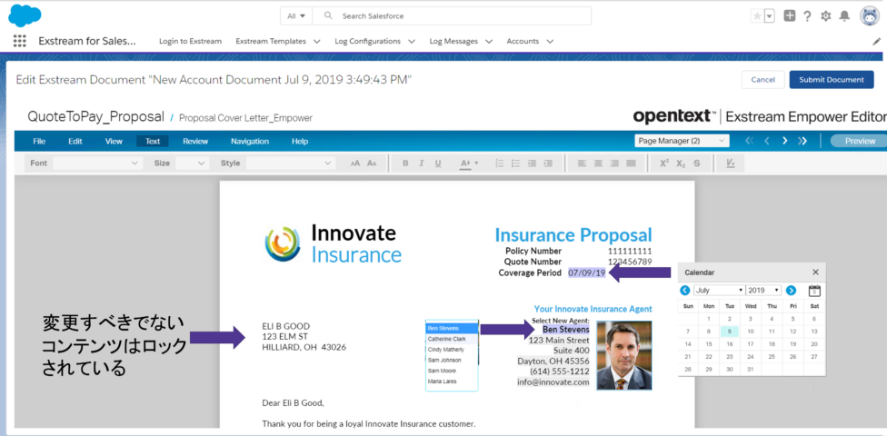Center align text

(x=598, y=163)
